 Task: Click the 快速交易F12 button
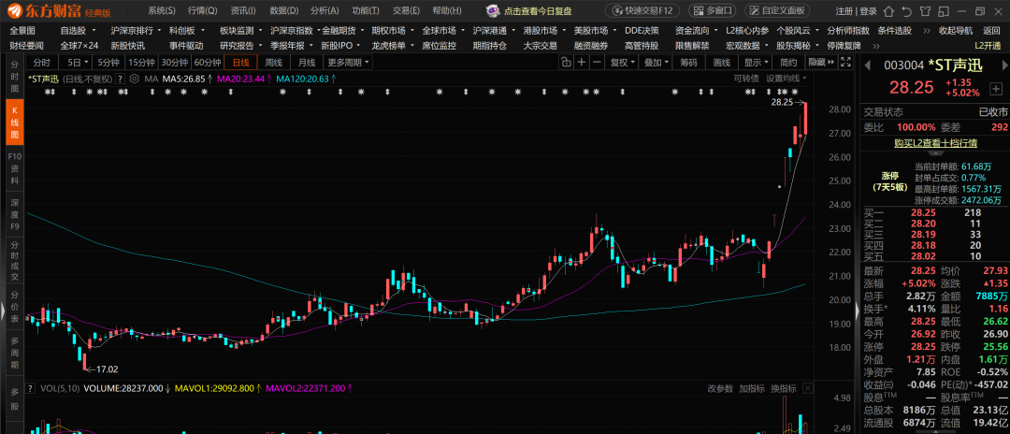pos(642,11)
